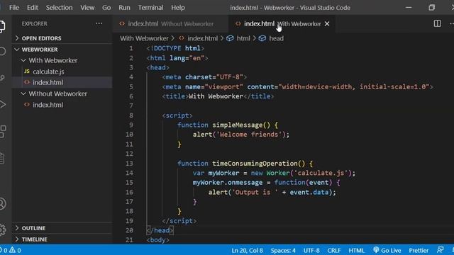Click the DOCTYPE declaration on line 1
Viewport: 454px width, 255px height.
point(175,48)
